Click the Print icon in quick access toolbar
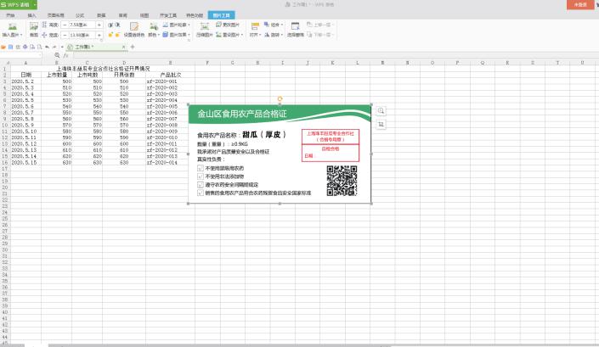This screenshot has height=347, width=599. (x=25, y=47)
